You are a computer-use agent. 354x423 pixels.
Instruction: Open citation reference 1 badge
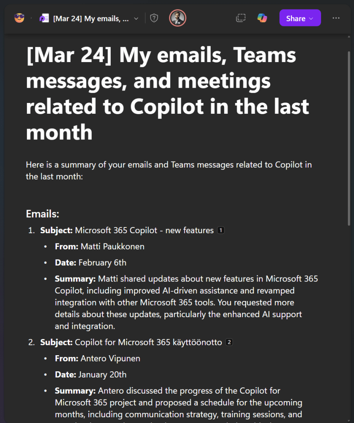[221, 230]
